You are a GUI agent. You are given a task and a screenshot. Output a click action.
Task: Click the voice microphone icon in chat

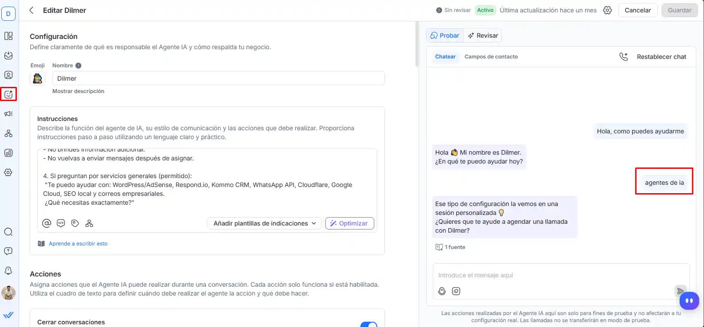point(442,291)
